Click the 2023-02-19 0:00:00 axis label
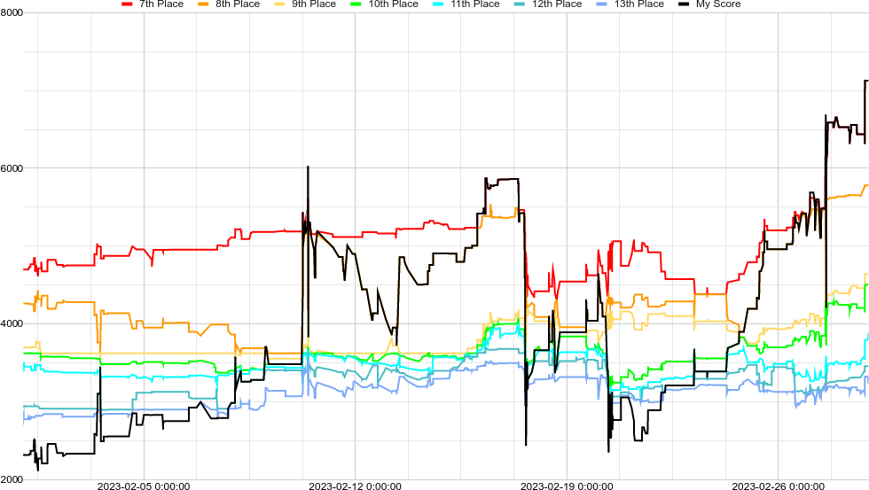The image size is (869, 490). (567, 486)
